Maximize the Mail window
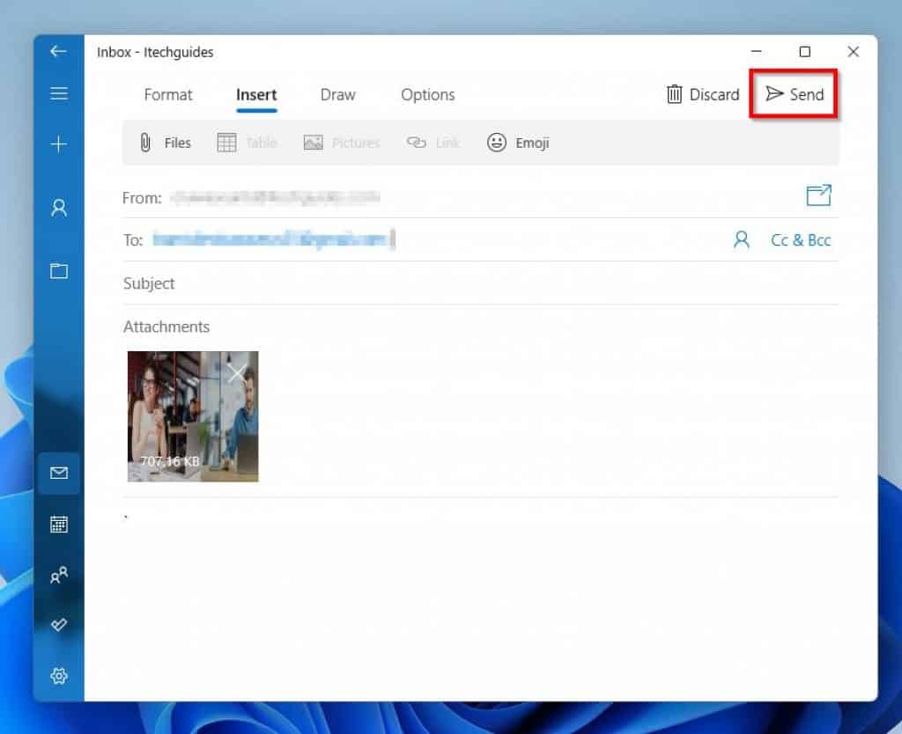 (805, 52)
